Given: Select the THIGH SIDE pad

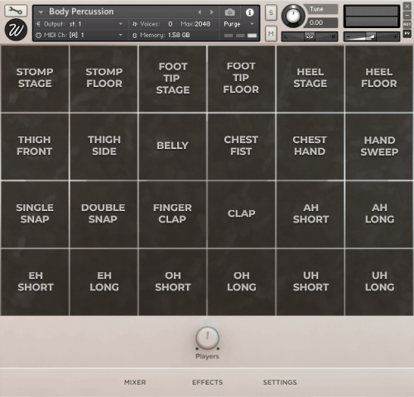Looking at the screenshot, I should pos(103,146).
